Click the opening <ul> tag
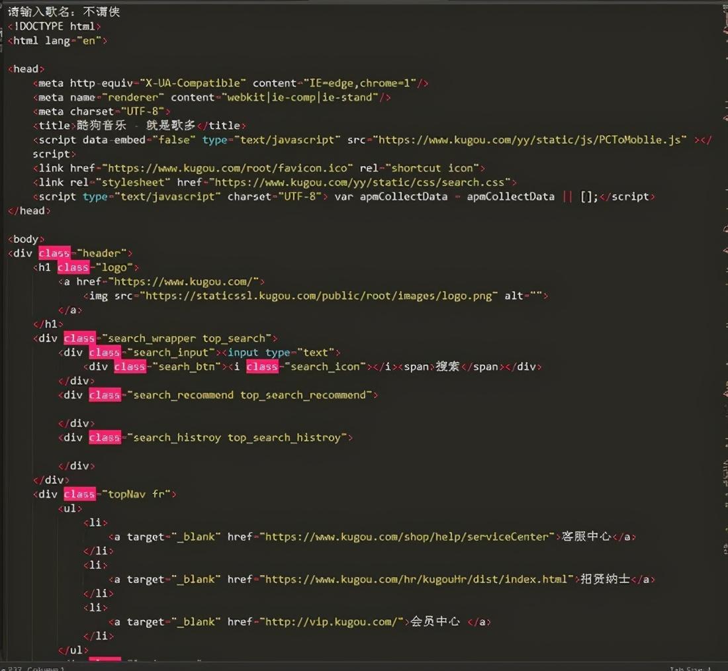The height and width of the screenshot is (671, 728). [x=70, y=508]
